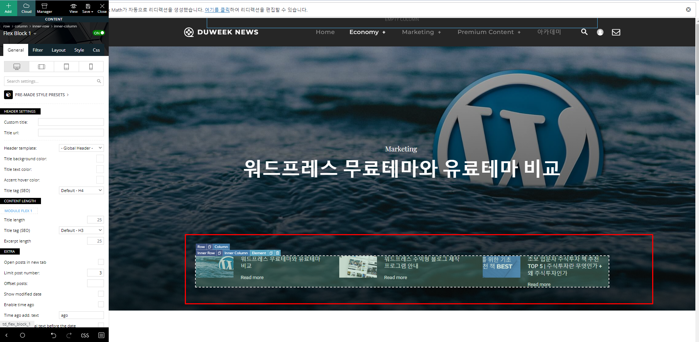Switch to the General tab

(x=16, y=50)
